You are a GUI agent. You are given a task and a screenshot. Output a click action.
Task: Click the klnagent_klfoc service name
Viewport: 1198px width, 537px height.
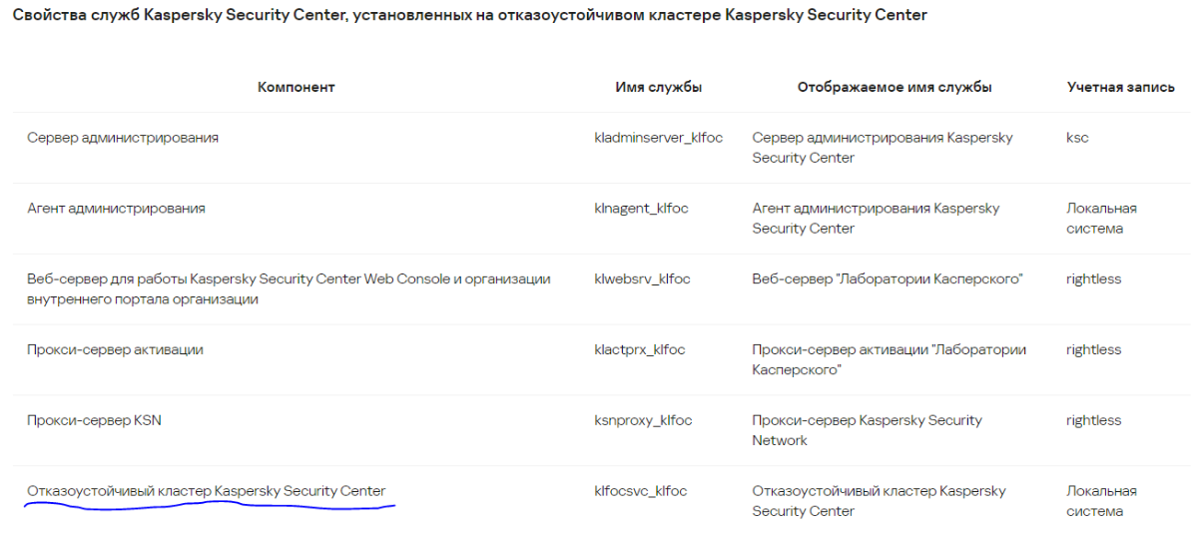coord(641,209)
